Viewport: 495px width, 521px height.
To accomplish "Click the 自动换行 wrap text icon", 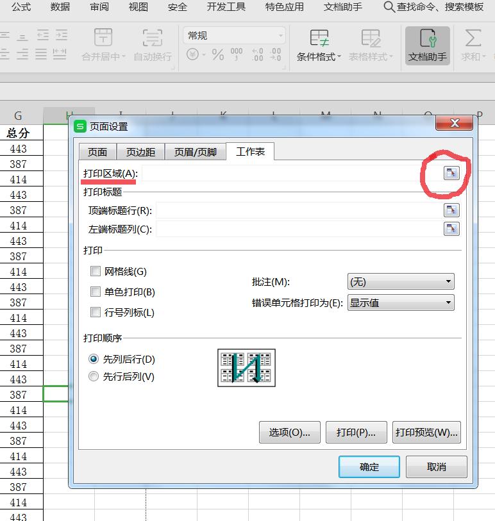I will tap(153, 37).
